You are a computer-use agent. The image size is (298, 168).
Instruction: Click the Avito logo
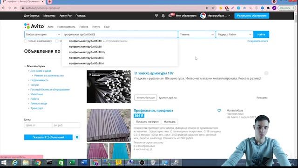coord(34,26)
